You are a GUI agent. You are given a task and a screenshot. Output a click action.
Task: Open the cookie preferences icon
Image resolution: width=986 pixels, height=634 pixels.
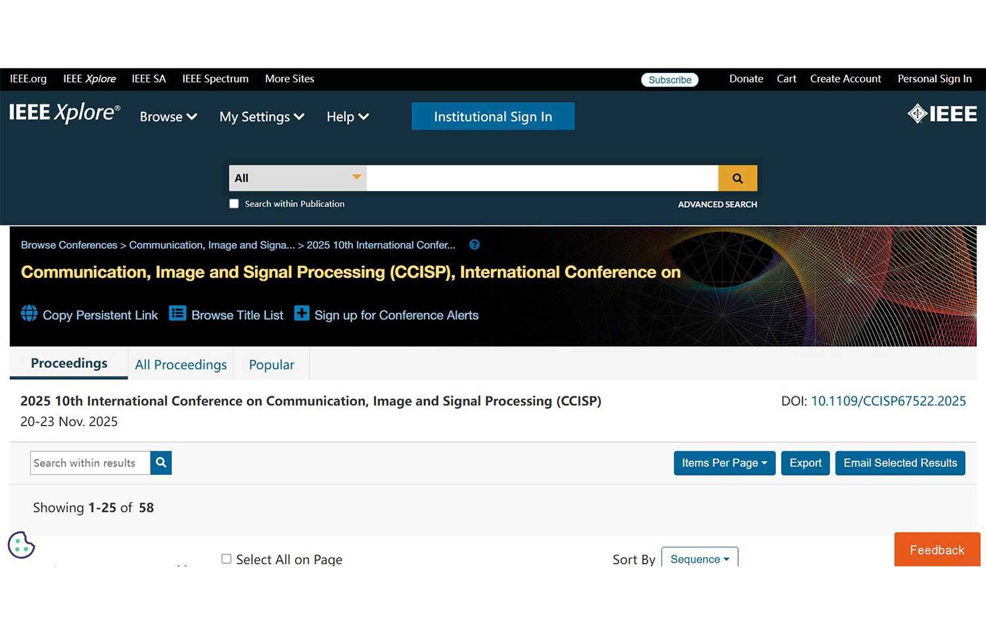tap(21, 545)
